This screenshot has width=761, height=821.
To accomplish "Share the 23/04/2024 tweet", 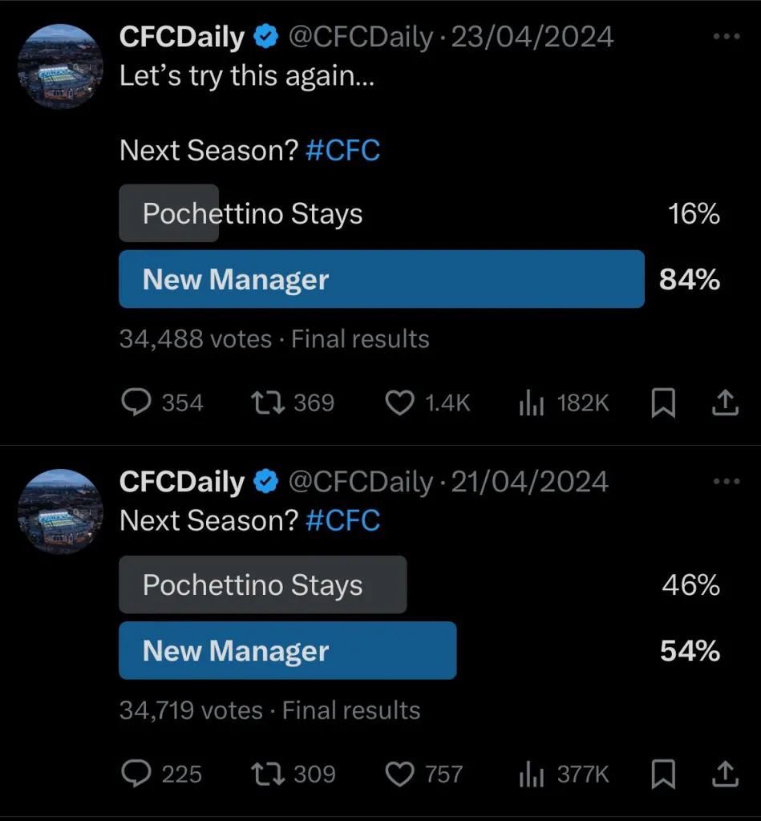I will click(725, 402).
